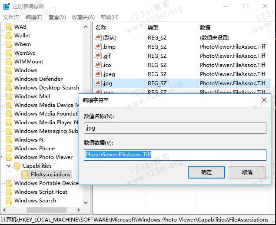This screenshot has height=225, width=276.
Task: Click the tree horizontal scrollbar thumb
Action: [x=47, y=210]
